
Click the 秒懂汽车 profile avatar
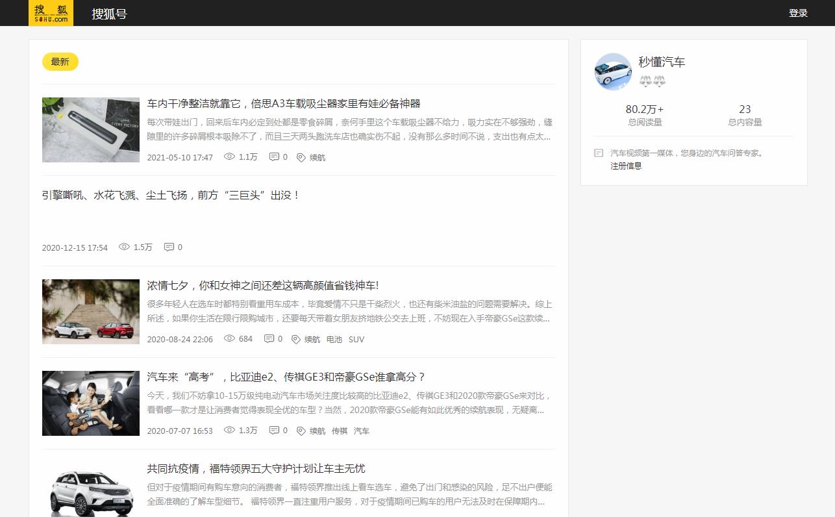click(613, 71)
